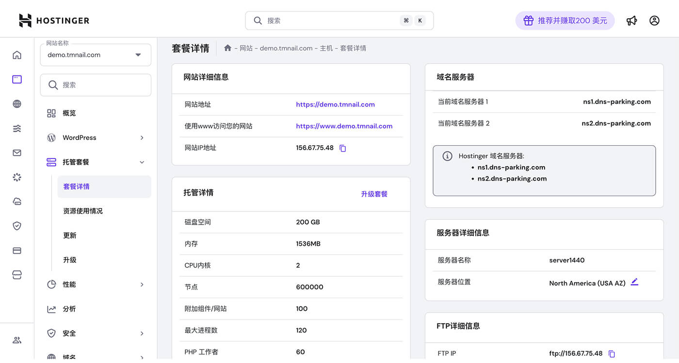Click the 网站详细信息 card heading
Image resolution: width=679 pixels, height=363 pixels.
click(x=206, y=77)
